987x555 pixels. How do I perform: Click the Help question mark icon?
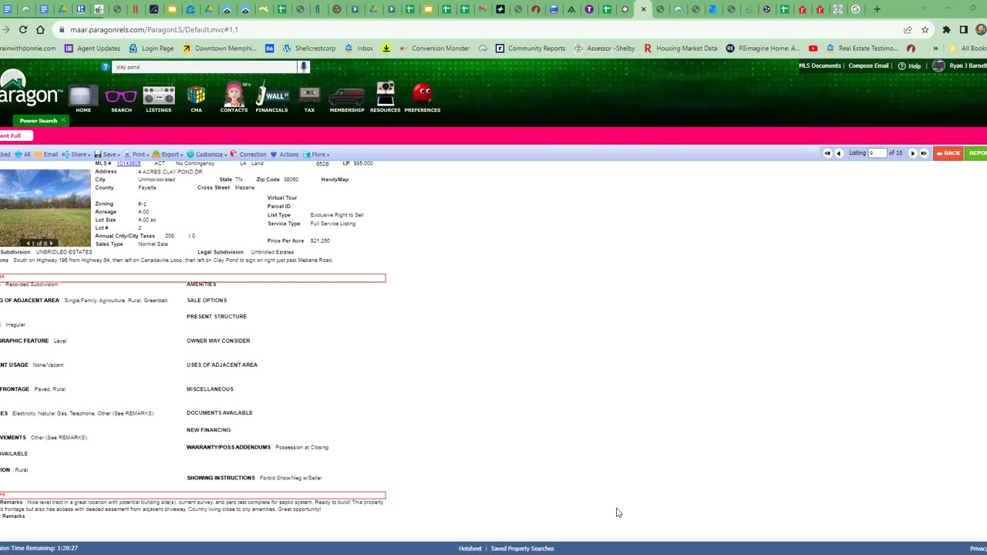click(902, 66)
